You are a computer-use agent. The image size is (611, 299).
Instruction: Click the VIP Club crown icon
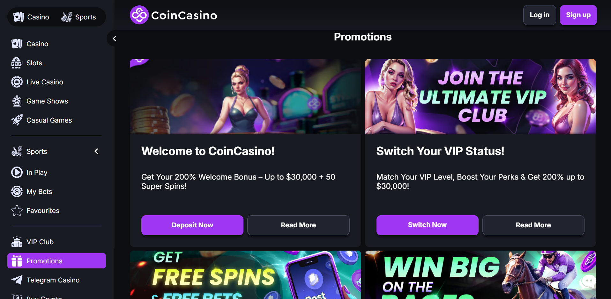[17, 242]
